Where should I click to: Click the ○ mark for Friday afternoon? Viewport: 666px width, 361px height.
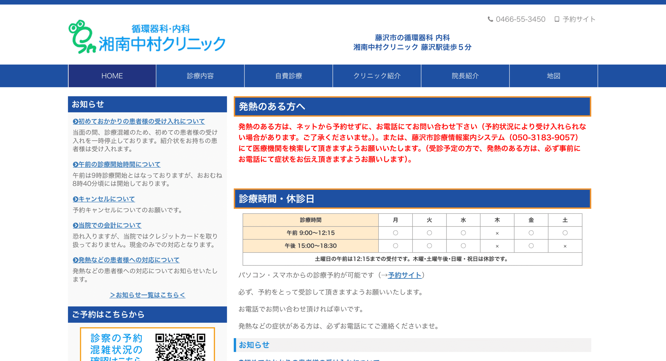coord(531,246)
